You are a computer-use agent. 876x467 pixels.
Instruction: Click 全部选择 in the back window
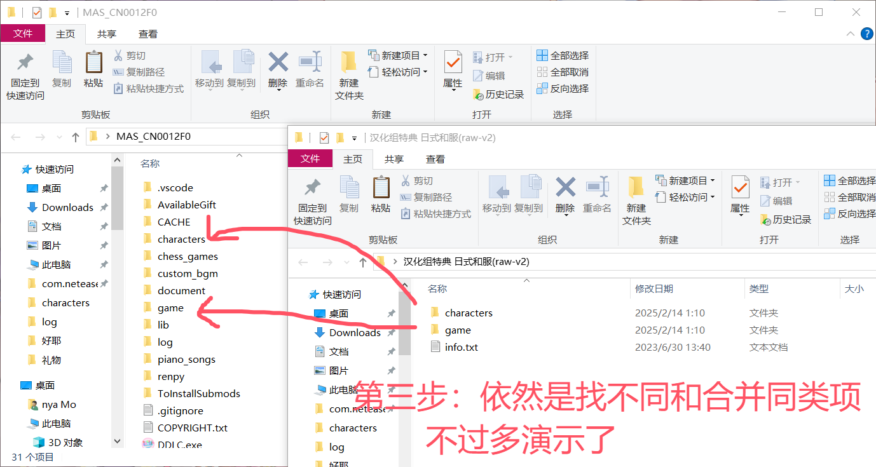(563, 55)
